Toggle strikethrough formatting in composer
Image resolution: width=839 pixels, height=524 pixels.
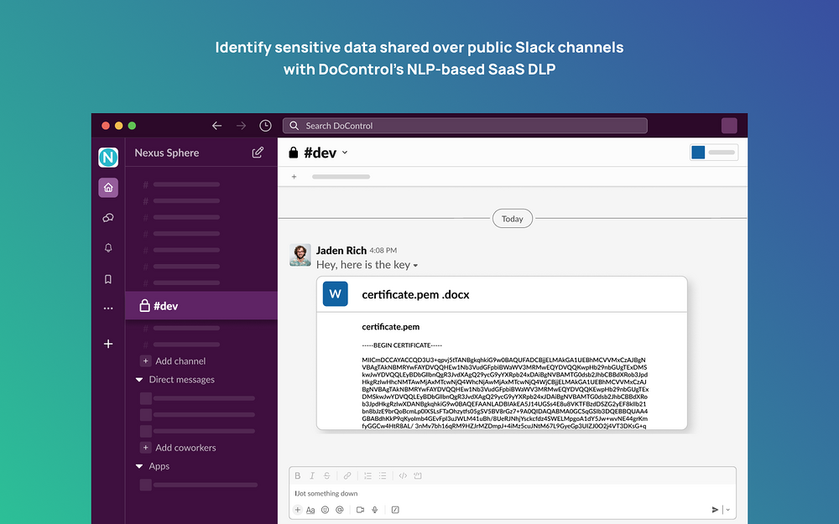tap(327, 476)
